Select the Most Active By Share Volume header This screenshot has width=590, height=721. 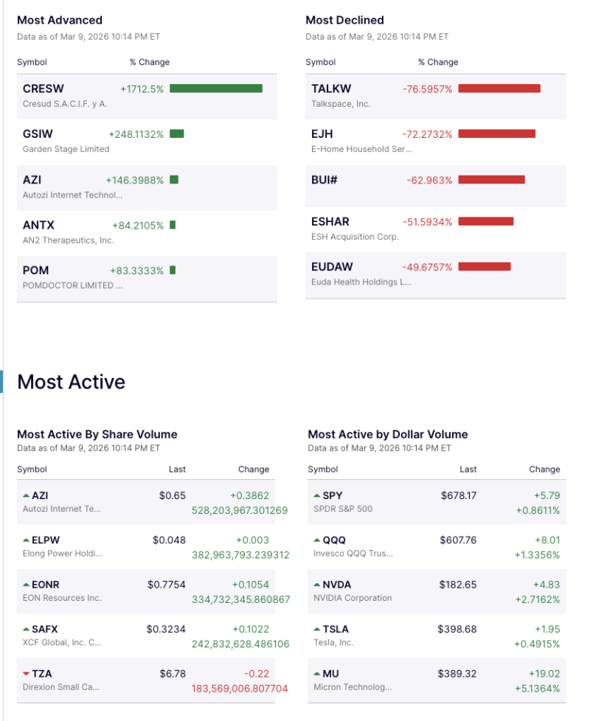click(97, 434)
